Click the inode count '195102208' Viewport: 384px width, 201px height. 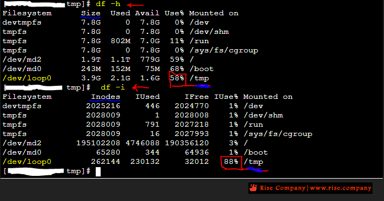pyautogui.click(x=98, y=143)
